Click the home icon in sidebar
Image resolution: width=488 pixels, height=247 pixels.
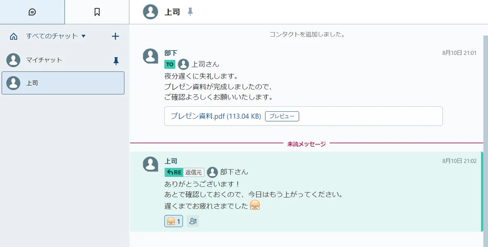(14, 36)
